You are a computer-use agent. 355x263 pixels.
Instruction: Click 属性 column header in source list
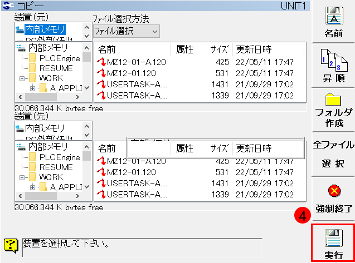click(x=184, y=49)
